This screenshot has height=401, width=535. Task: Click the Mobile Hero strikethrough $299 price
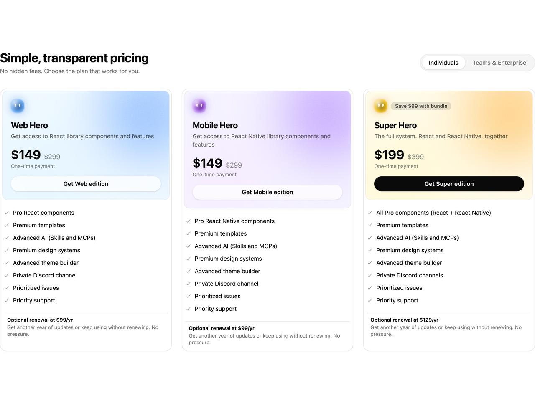click(234, 165)
